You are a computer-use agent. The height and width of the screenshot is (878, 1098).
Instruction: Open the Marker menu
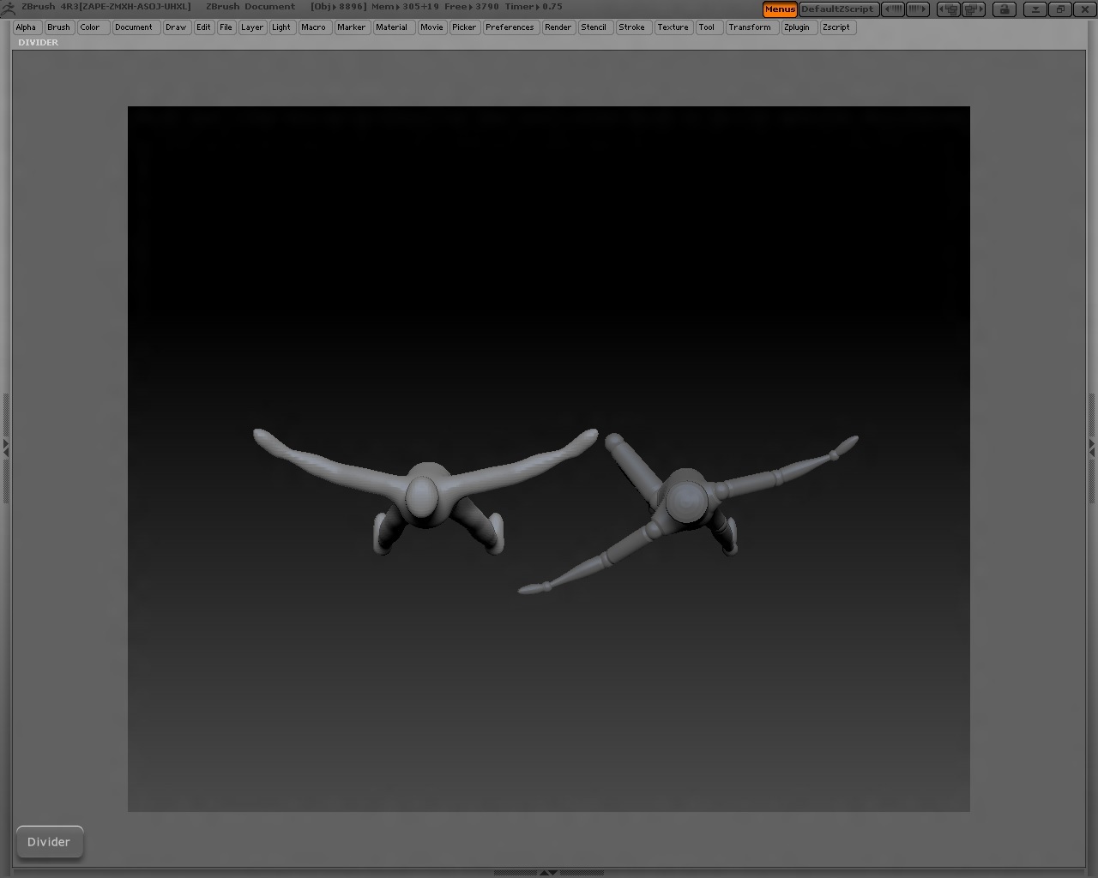click(352, 27)
